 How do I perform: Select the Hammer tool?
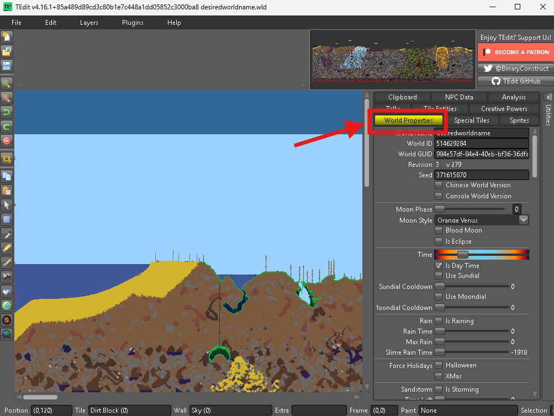pyautogui.click(x=7, y=277)
